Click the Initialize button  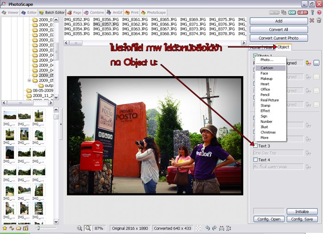pos(302,211)
